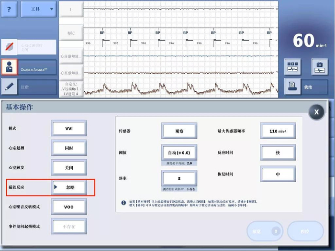Viewport: 335px width, 251px height.
Task: Change 心室起搏 setting 同时
Action: click(x=69, y=148)
